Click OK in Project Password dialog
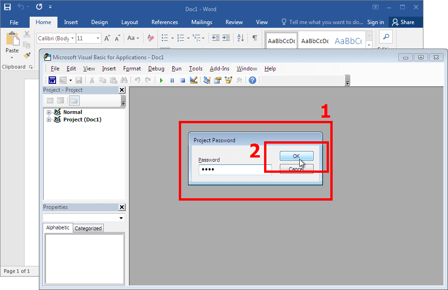 [297, 156]
